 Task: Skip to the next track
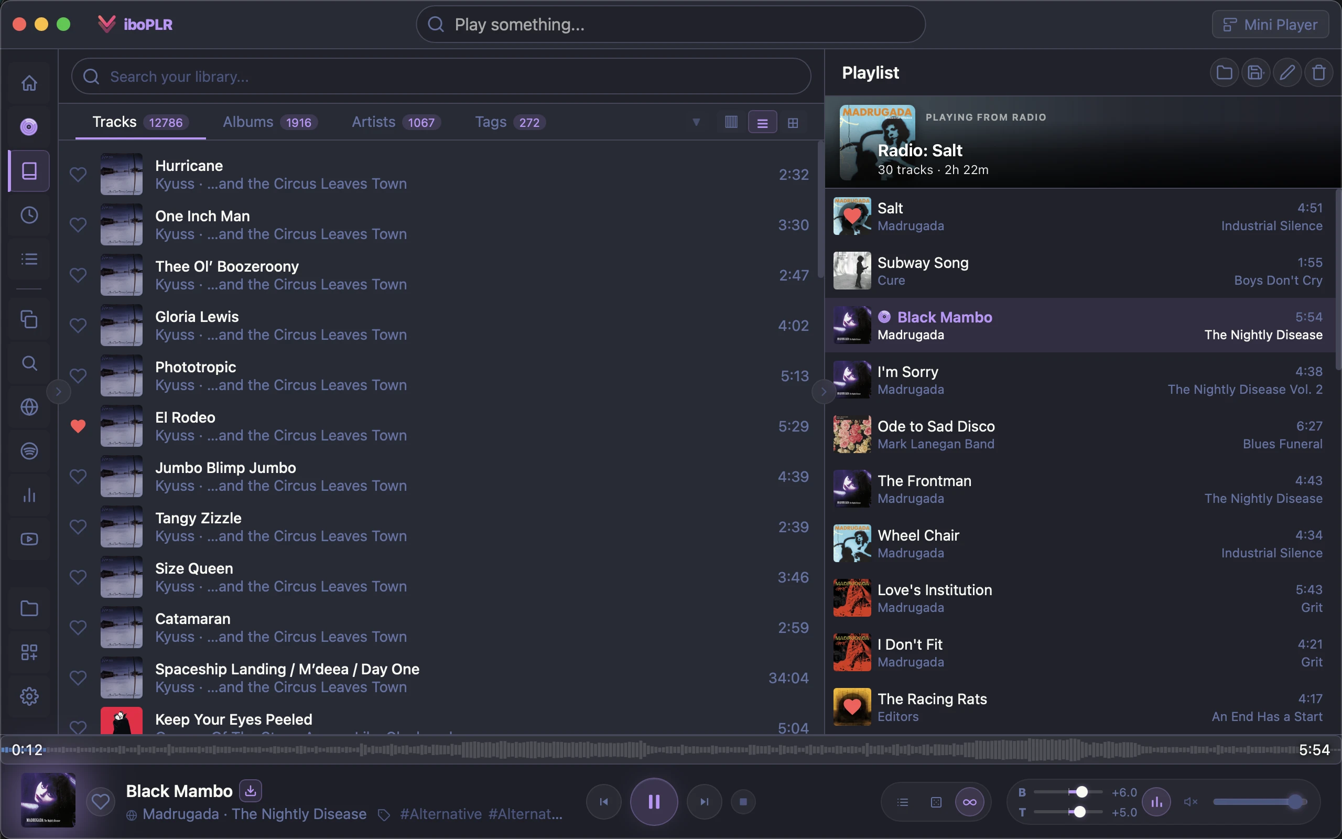coord(704,802)
